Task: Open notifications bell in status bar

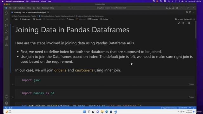Action: 194,108
